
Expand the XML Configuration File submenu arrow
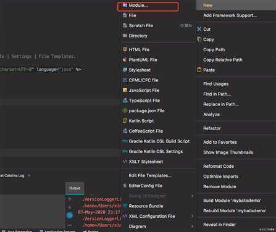click(192, 216)
